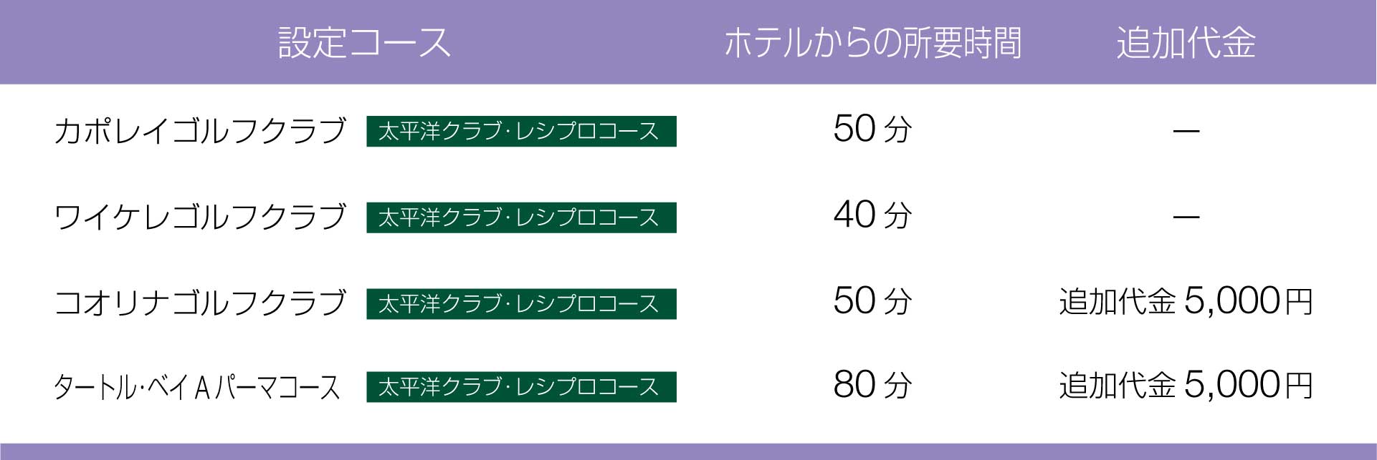Select the コオリナゴルフクラブ course name
This screenshot has height=460, width=1377.
point(200,303)
